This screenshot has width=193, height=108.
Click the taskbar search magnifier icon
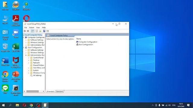point(10,105)
